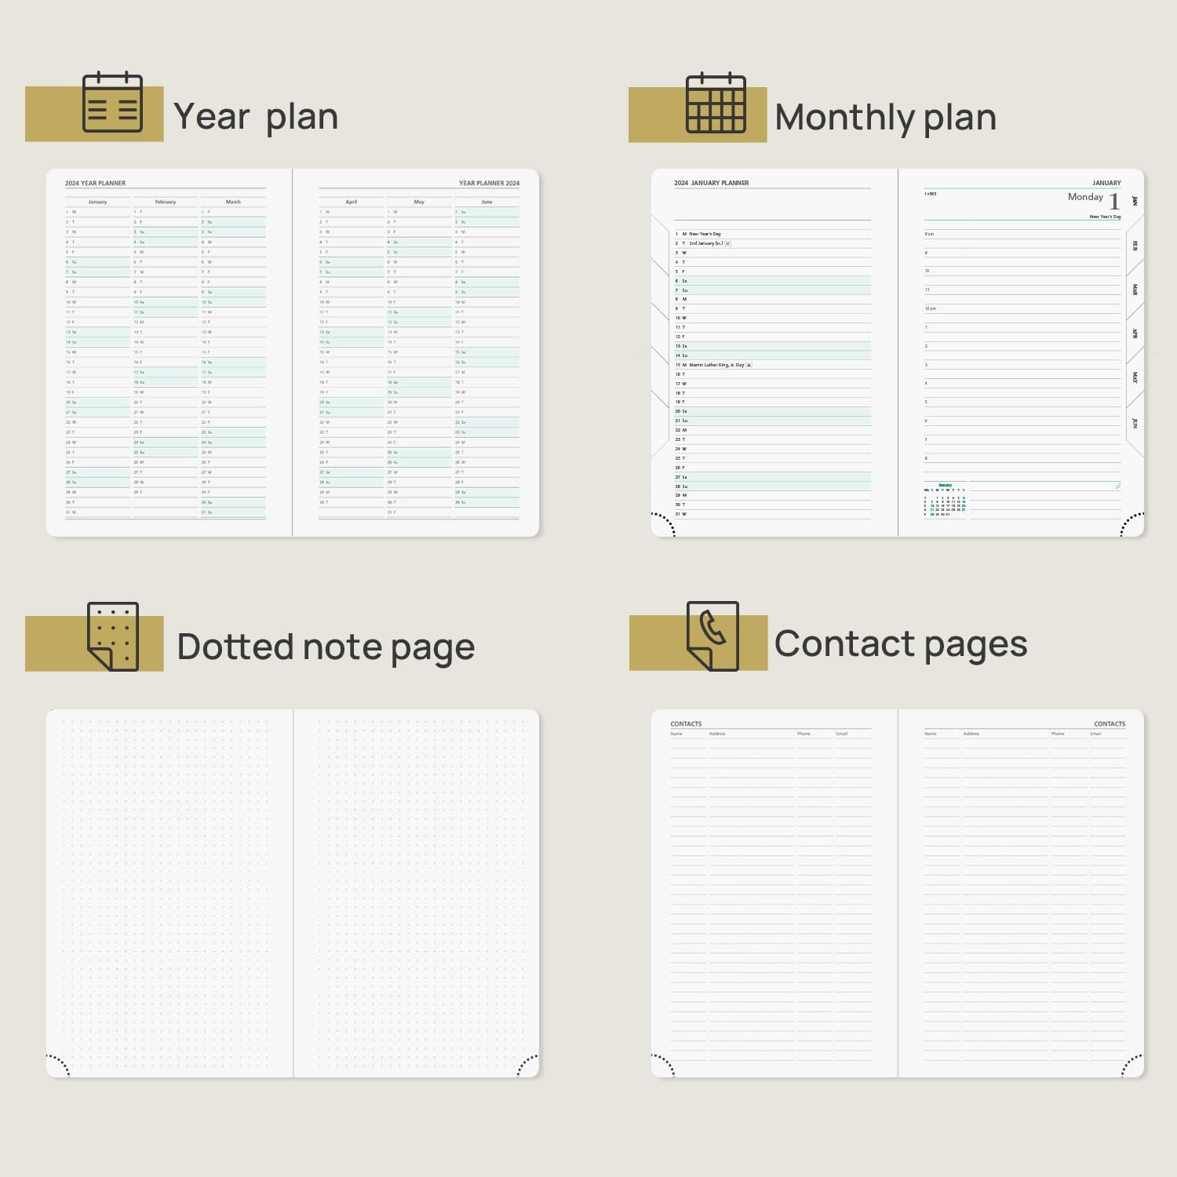The width and height of the screenshot is (1177, 1177).
Task: Click the mini January calendar on daily page
Action: pyautogui.click(x=945, y=500)
